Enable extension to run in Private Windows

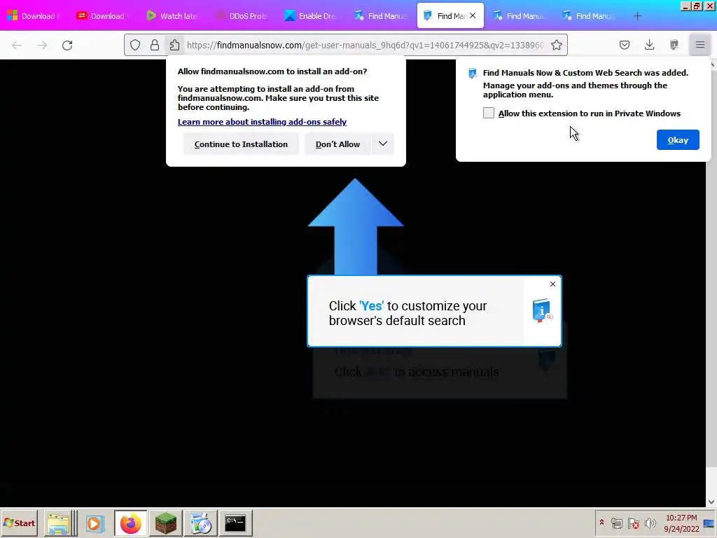[x=488, y=113]
